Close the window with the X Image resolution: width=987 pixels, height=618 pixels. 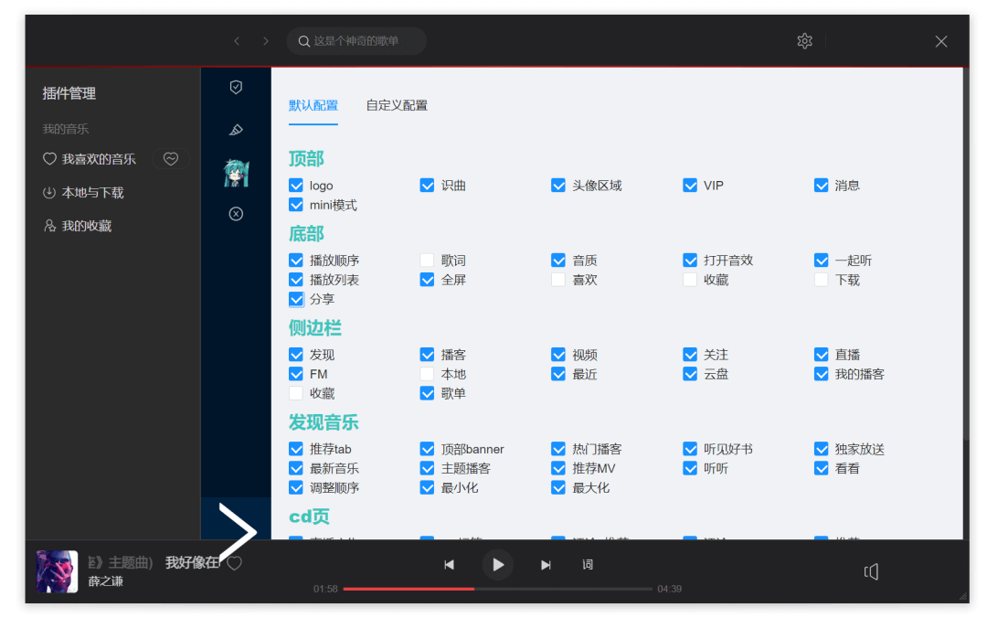941,41
